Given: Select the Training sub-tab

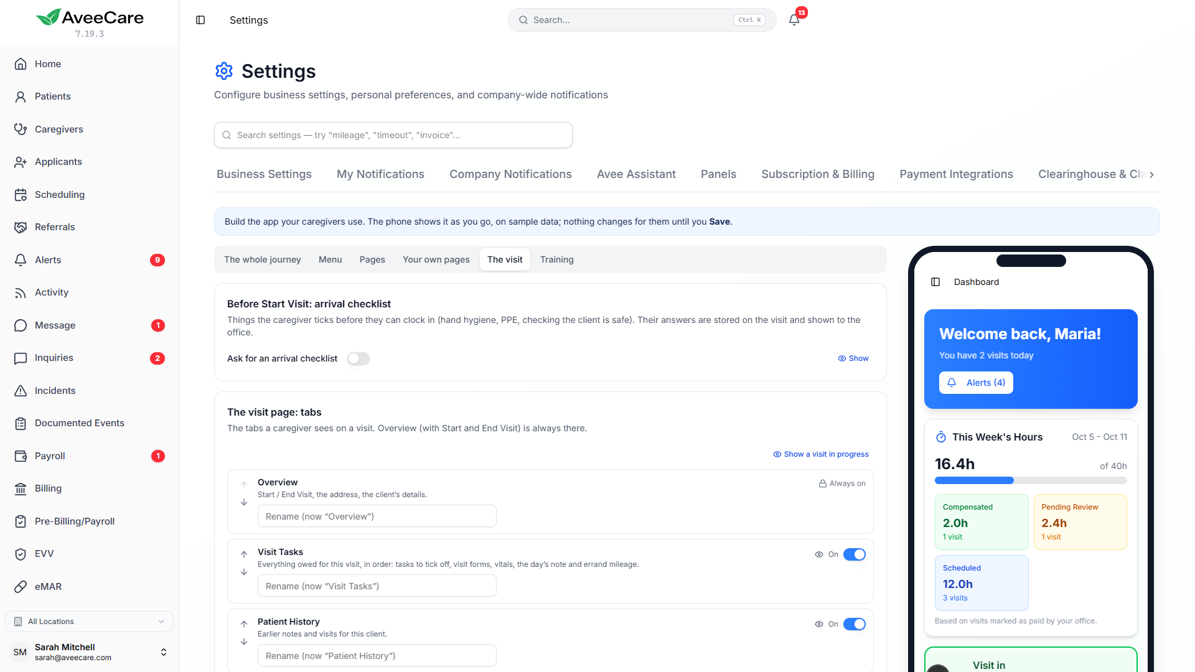Looking at the screenshot, I should click(557, 259).
